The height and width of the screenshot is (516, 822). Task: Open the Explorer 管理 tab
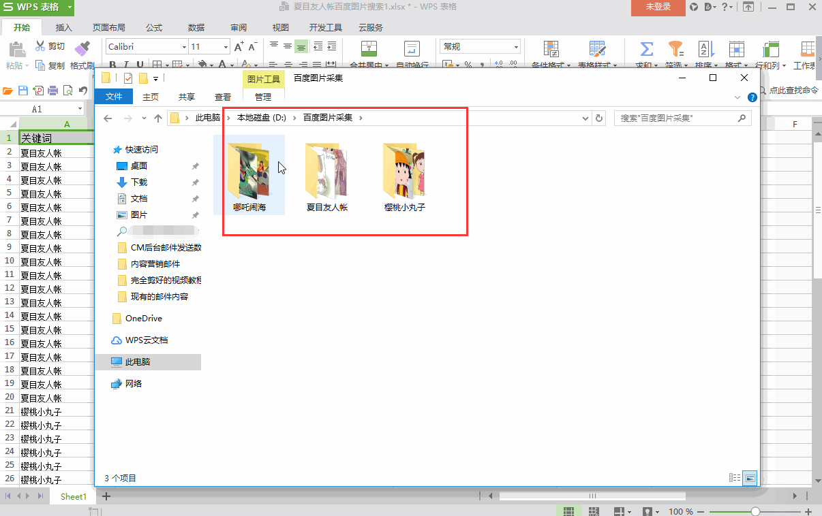[x=263, y=97]
